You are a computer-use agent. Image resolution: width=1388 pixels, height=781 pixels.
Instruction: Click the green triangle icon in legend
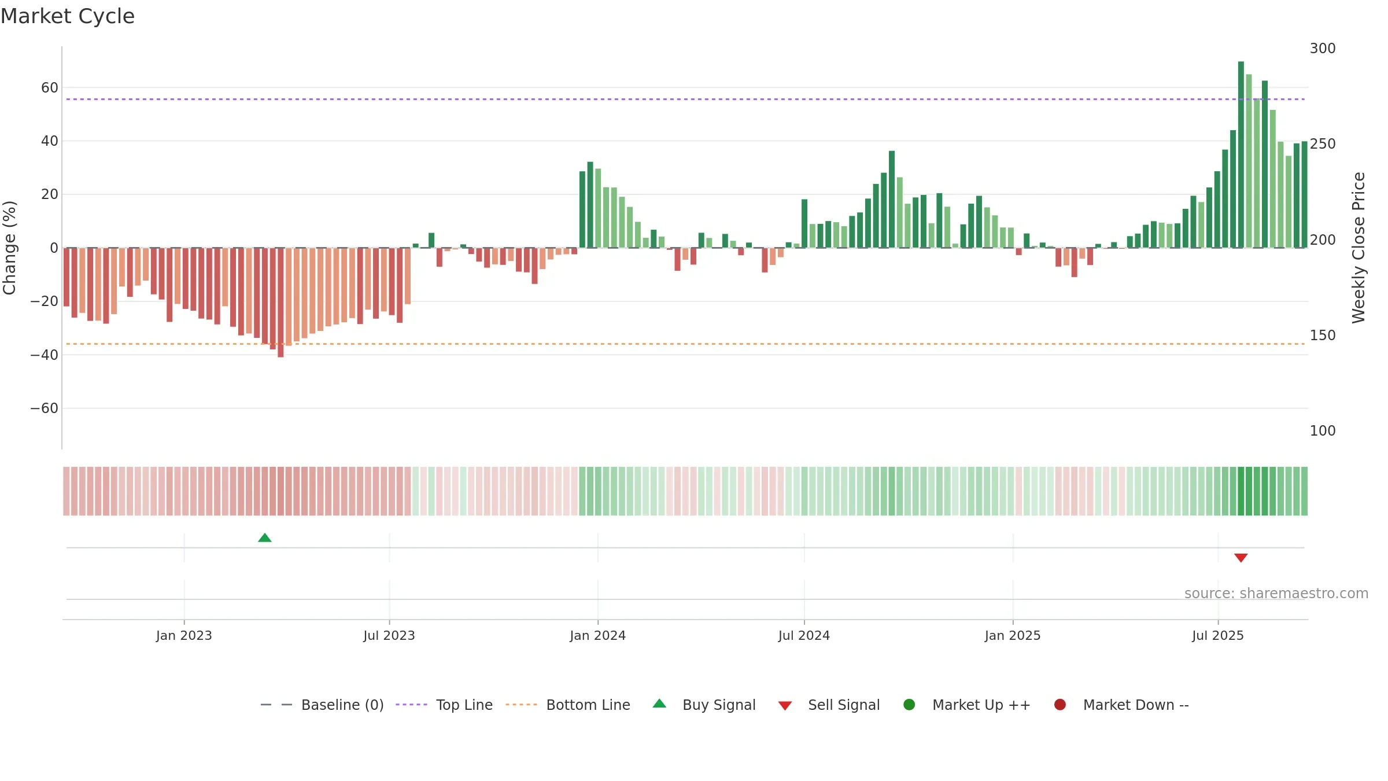point(659,703)
